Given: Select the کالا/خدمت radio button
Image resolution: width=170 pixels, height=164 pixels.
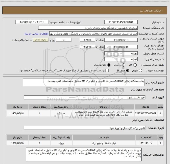Looking at the screenshot, I should [109, 65].
